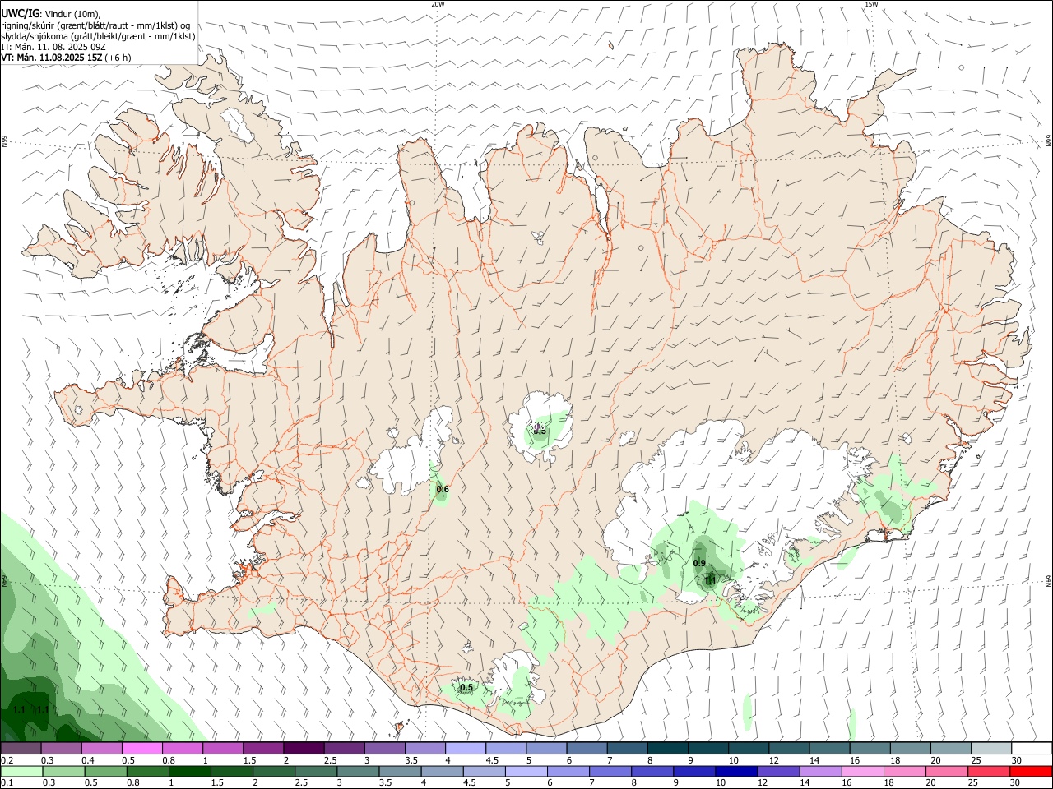
Task: Pick lower-row legend swatch between 3.5 and 4
Action: point(400,771)
